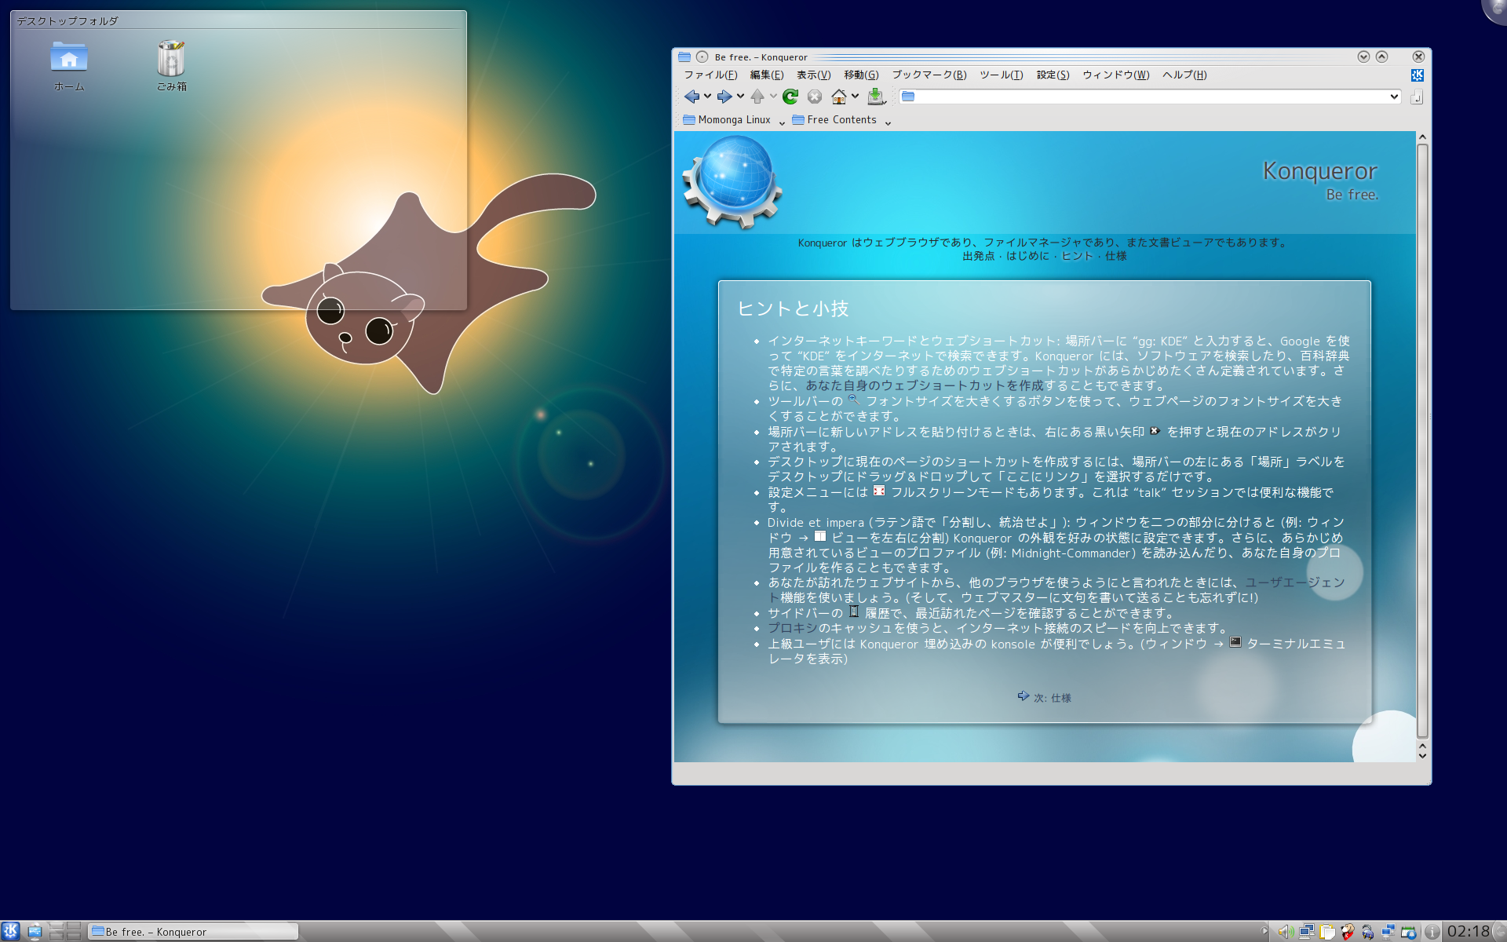Screen dimensions: 1507x942
Task: Click the scrollbar up arrow in Konqueror
Action: pyautogui.click(x=1421, y=137)
